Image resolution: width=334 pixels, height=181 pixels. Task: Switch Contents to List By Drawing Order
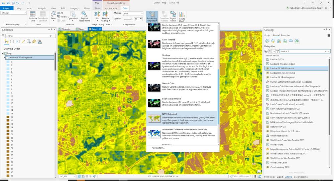[7, 42]
